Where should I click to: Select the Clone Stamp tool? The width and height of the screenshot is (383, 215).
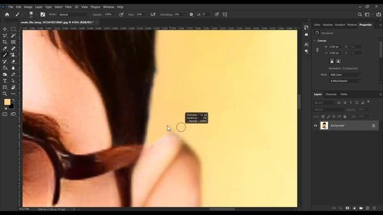(13, 55)
